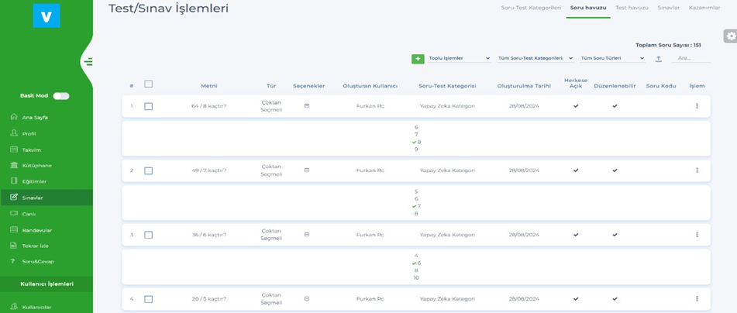Check the select-all checkbox in table header
The height and width of the screenshot is (313, 737).
pos(149,84)
